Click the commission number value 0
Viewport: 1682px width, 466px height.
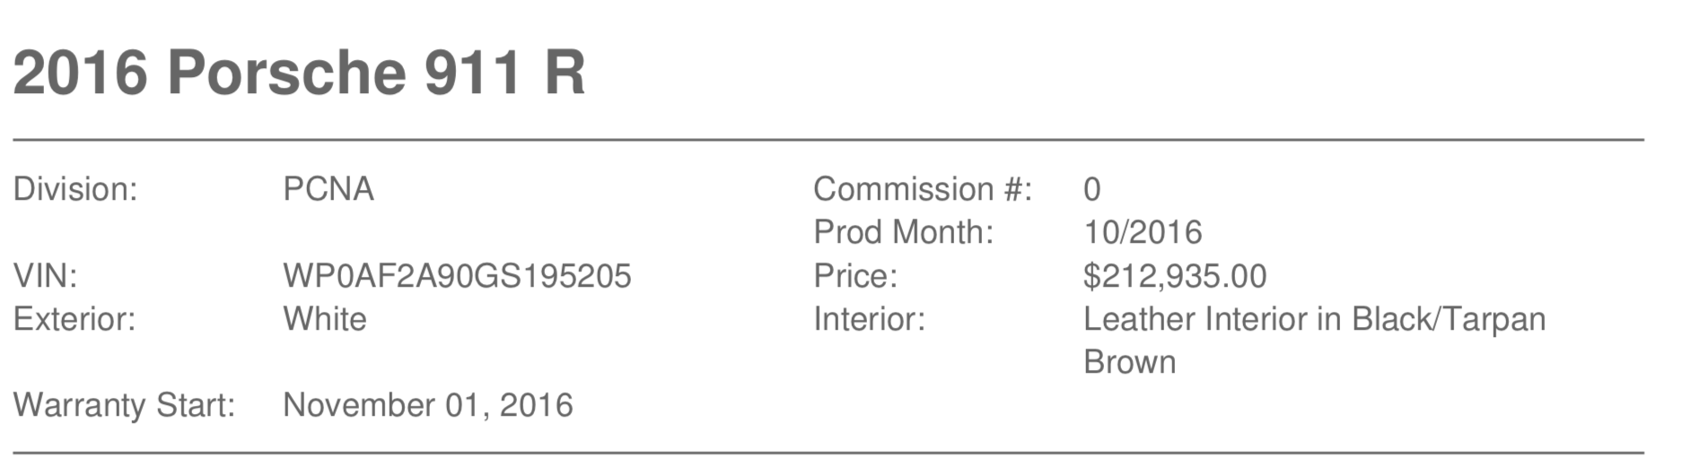(x=1092, y=189)
